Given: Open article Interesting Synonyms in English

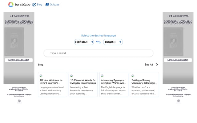Looking at the screenshot, I should 113,81.
